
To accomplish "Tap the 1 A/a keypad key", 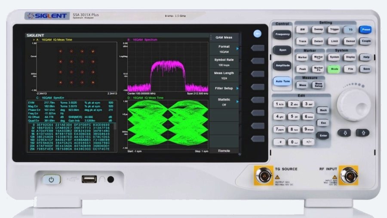I will (279, 104).
